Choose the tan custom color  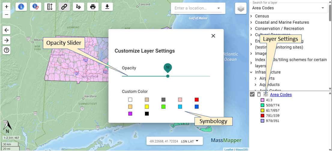coord(147,100)
